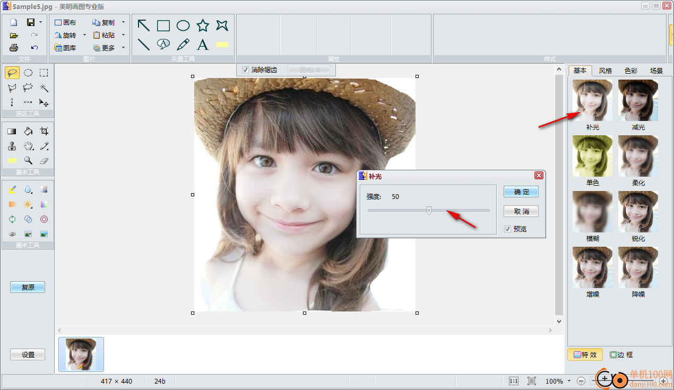Choose the straight line vector tool

coord(143,45)
